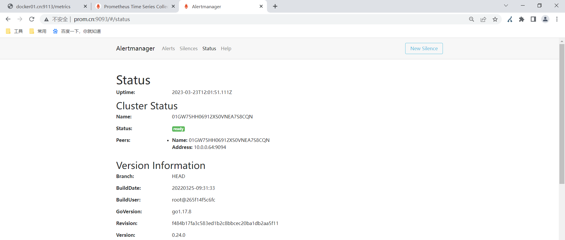This screenshot has height=240, width=565.
Task: Click the not-secure warning icon
Action: [46, 19]
